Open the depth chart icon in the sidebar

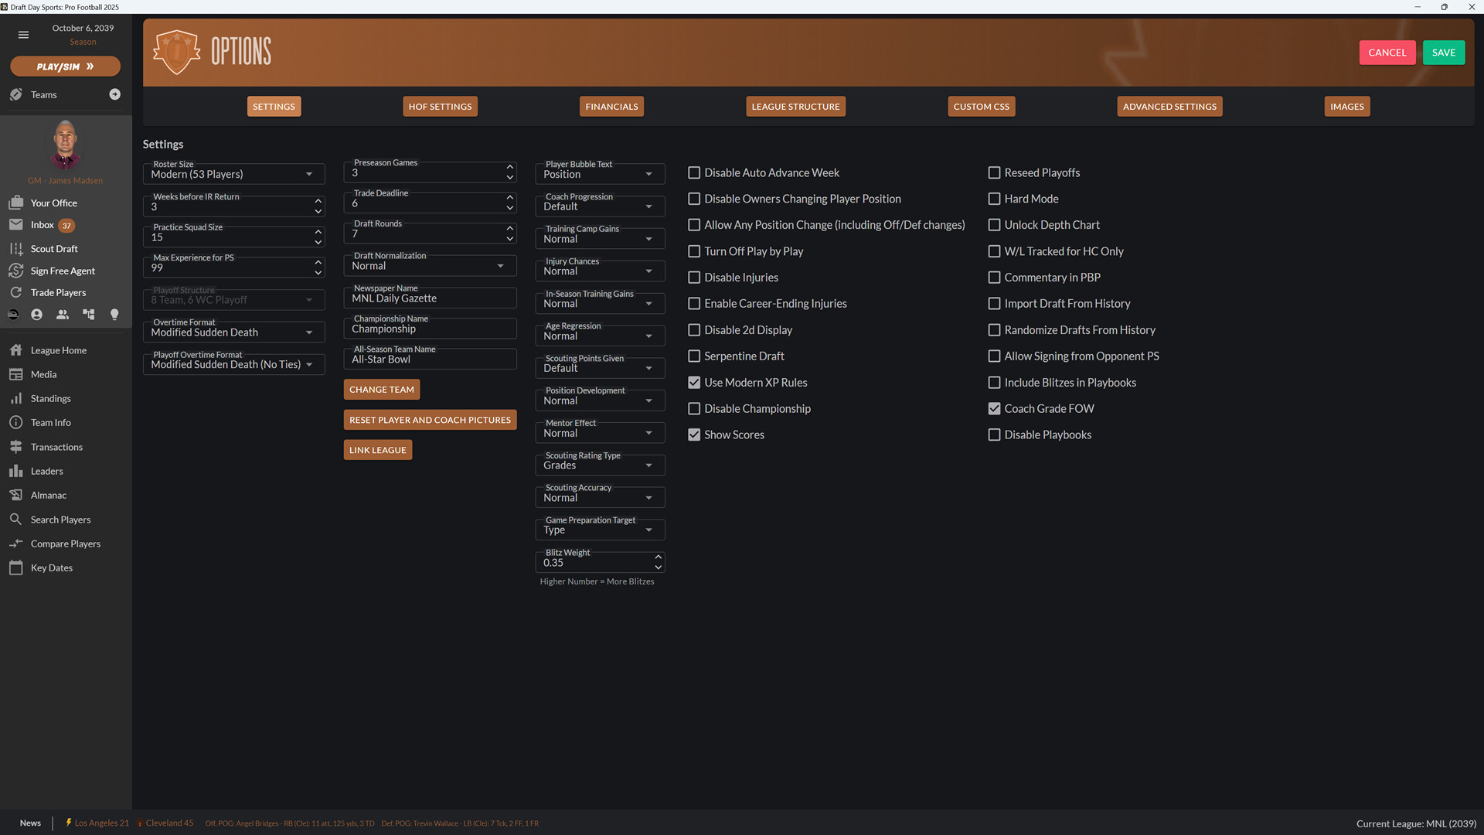[x=88, y=315]
